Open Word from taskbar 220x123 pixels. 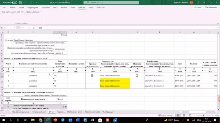78,120
